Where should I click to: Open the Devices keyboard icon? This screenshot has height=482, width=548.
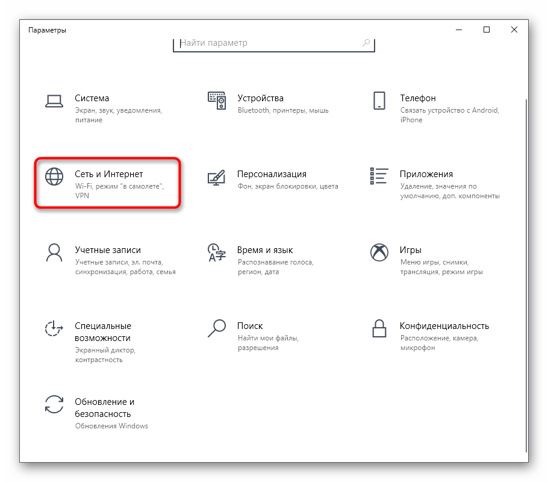click(216, 100)
